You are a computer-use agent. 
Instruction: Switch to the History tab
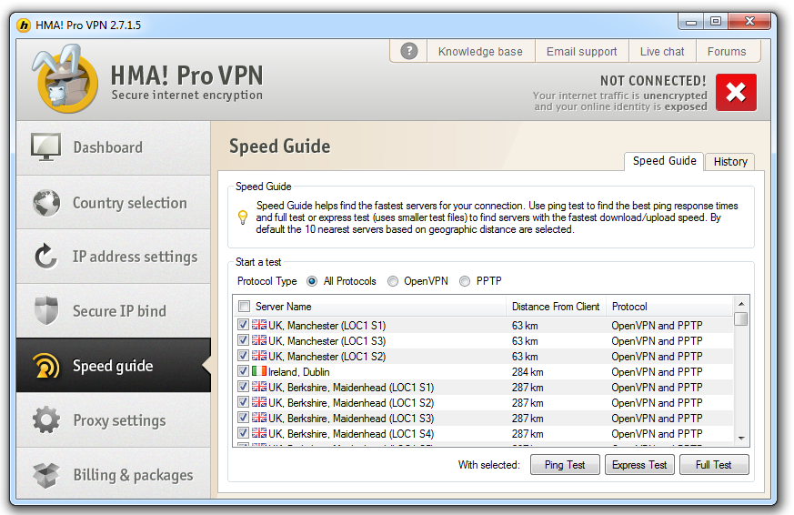click(x=730, y=162)
